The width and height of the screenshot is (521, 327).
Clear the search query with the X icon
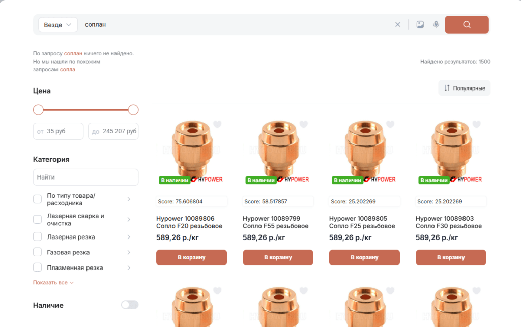coord(397,24)
